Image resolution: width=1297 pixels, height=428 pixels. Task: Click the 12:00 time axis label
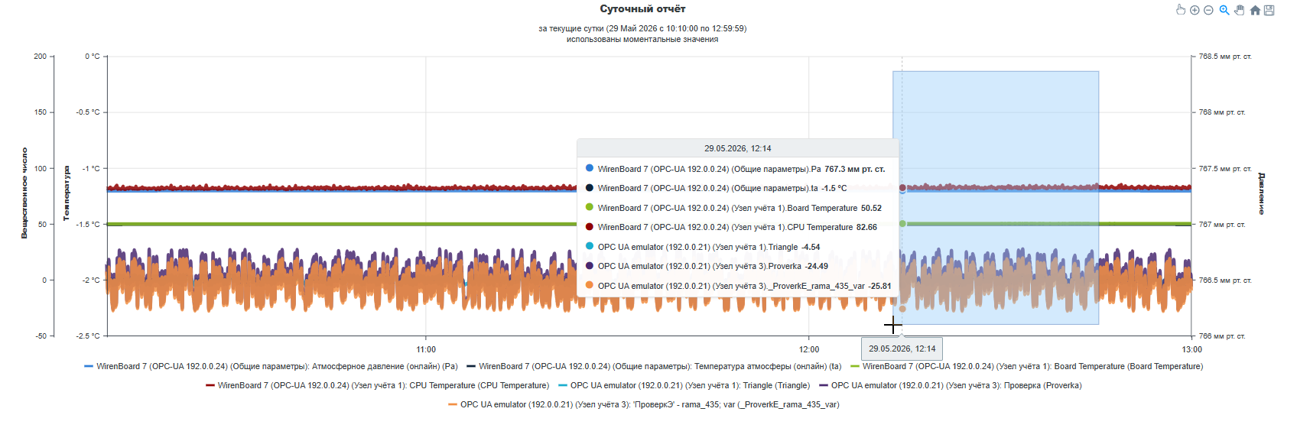click(809, 349)
